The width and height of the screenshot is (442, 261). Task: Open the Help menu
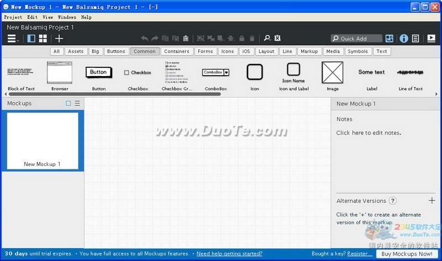click(86, 17)
